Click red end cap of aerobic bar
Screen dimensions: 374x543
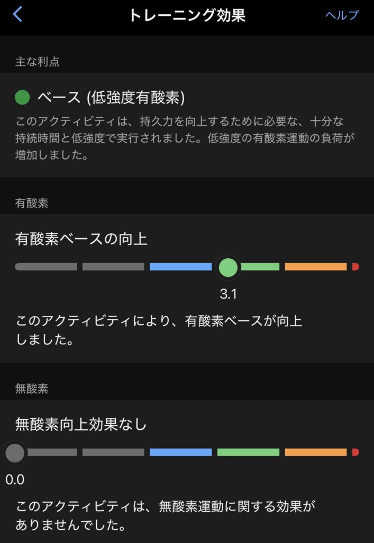pyautogui.click(x=355, y=267)
